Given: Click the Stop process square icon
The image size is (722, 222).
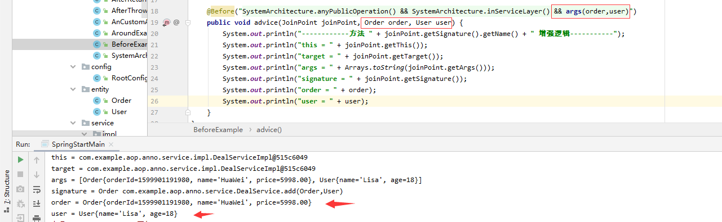Looking at the screenshot, I should pos(21,174).
